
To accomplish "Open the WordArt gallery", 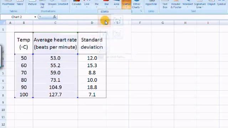I will click(x=188, y=4).
